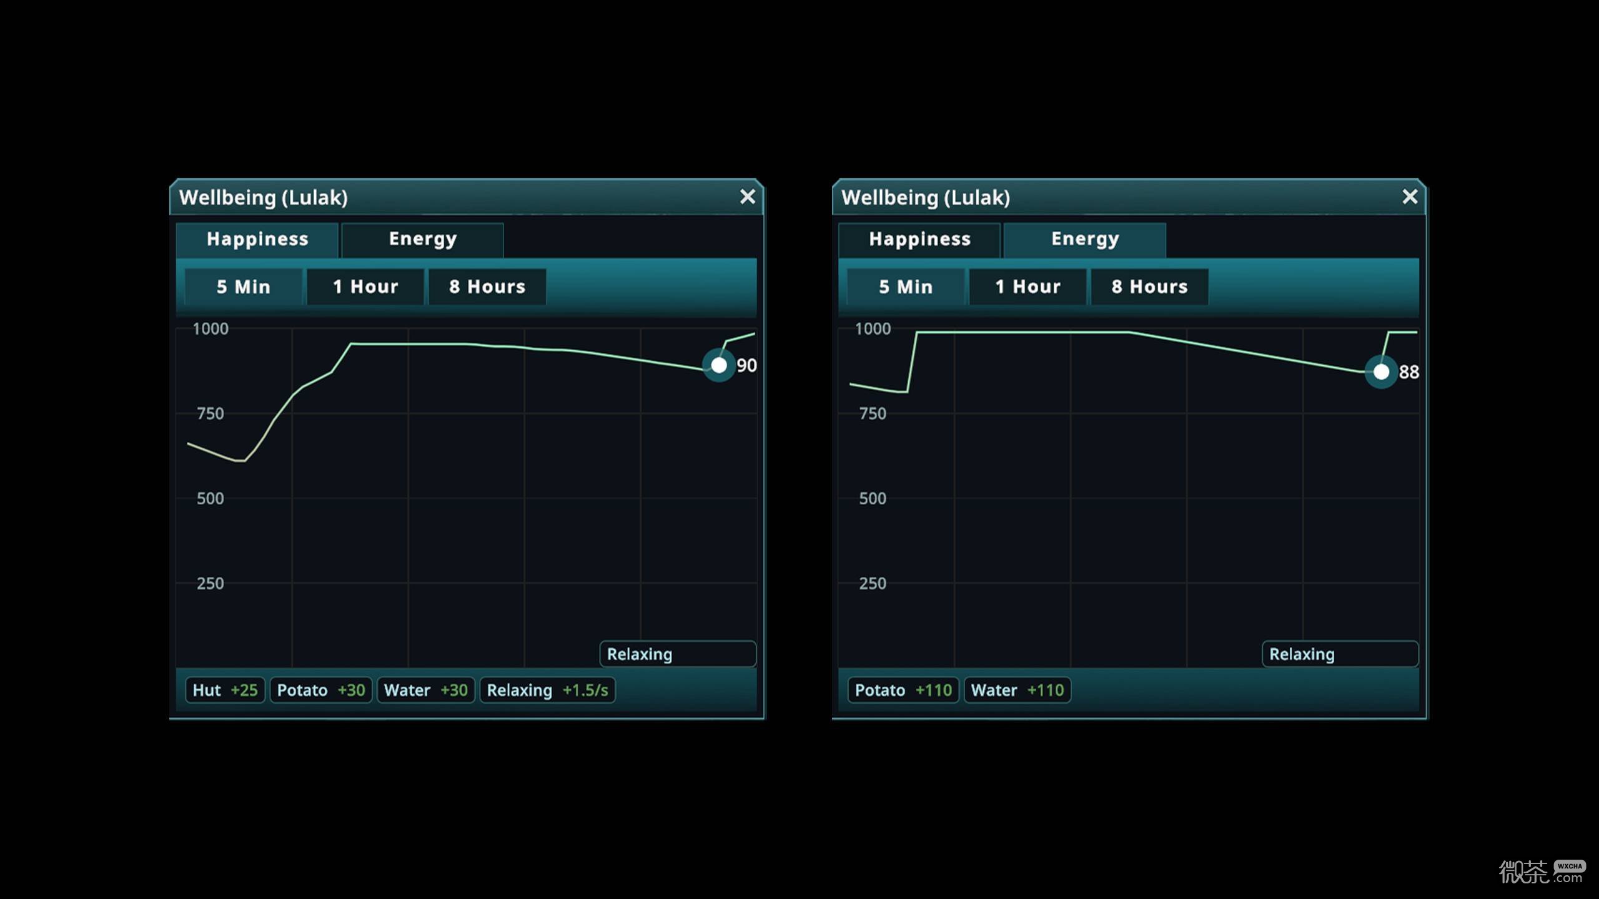1599x899 pixels.
Task: Select Energy tab in right Wellbeing window
Action: (x=1085, y=239)
